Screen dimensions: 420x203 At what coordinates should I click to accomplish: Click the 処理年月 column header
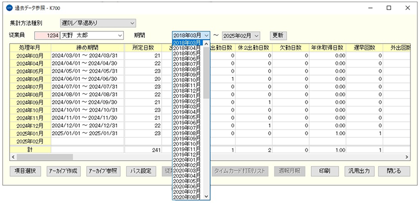[x=30, y=48]
